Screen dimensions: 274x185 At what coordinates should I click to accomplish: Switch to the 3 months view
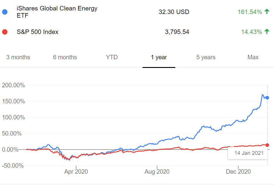point(18,57)
